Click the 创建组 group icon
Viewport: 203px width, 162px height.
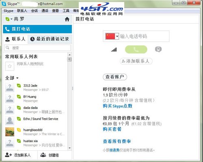pyautogui.click(x=43, y=155)
